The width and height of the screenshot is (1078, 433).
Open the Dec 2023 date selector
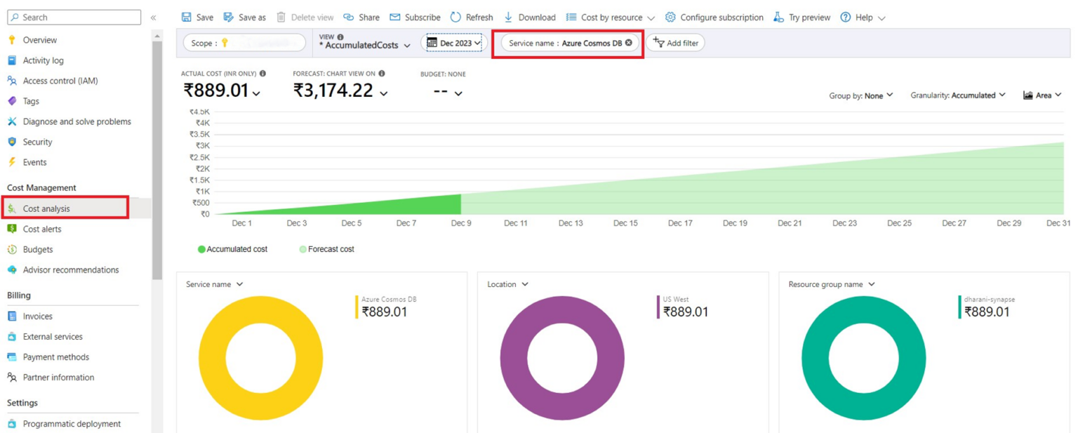click(x=453, y=43)
